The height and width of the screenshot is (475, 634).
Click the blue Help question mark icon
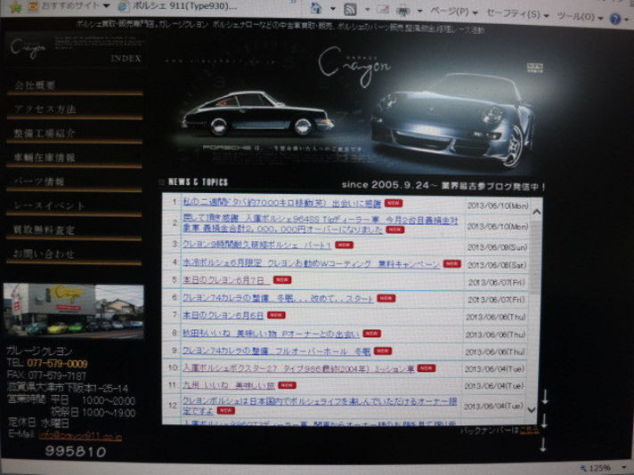615,18
